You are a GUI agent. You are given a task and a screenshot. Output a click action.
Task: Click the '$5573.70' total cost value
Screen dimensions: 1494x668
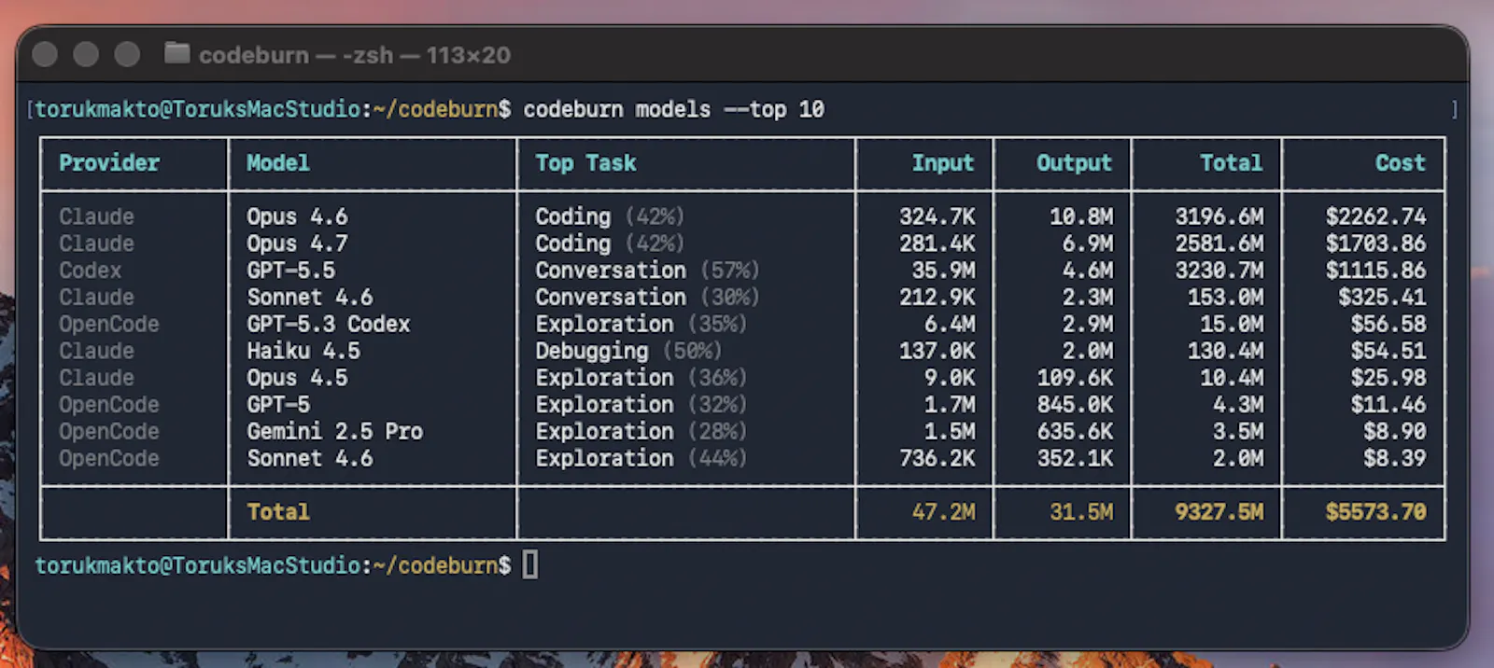(x=1376, y=511)
